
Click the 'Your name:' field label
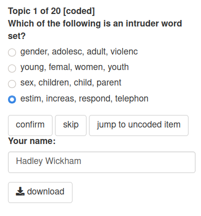coord(32,141)
